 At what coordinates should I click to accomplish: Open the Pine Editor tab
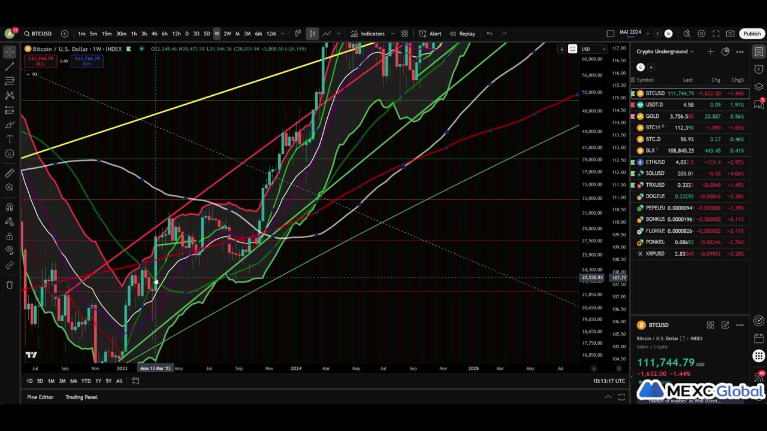click(x=40, y=397)
